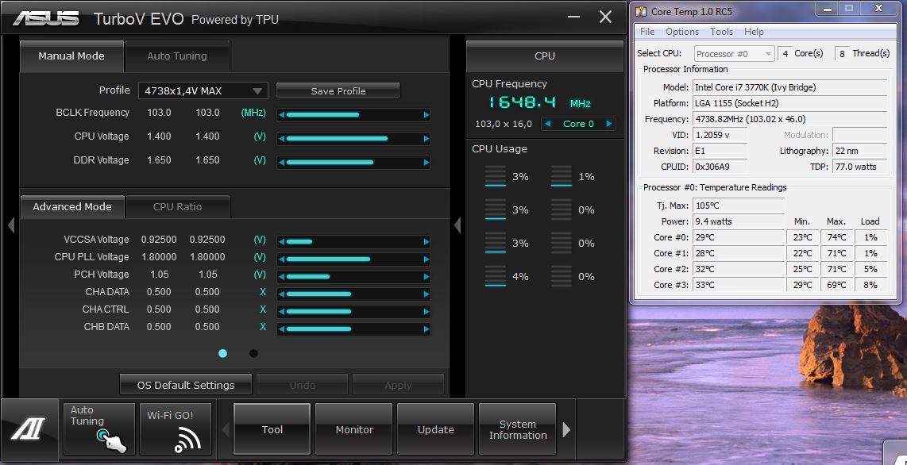Click the Apply button
This screenshot has width=907, height=465.
pos(398,385)
